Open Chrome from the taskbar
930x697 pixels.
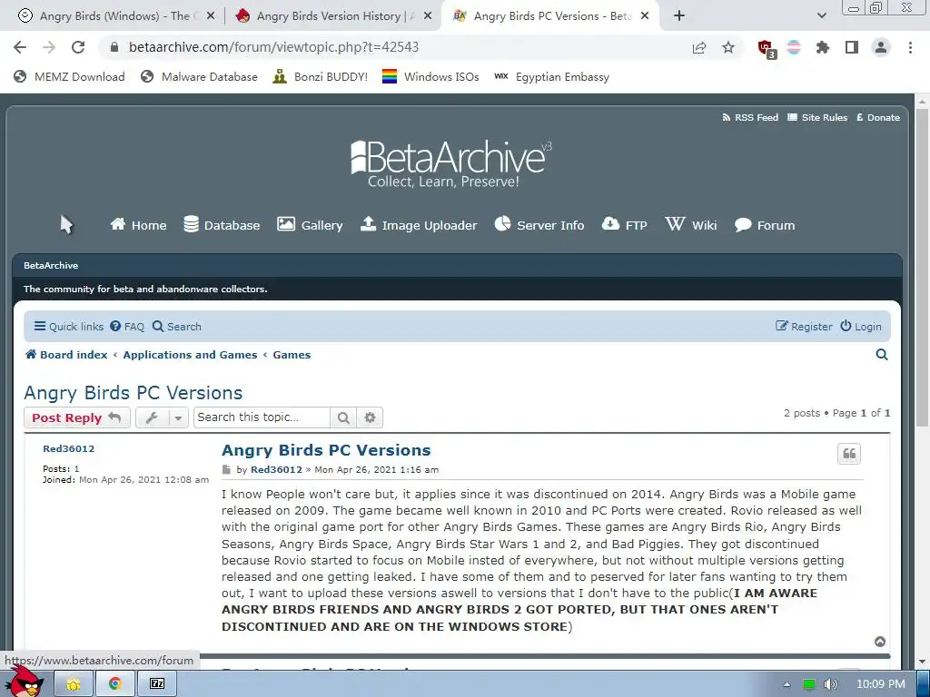tap(115, 684)
